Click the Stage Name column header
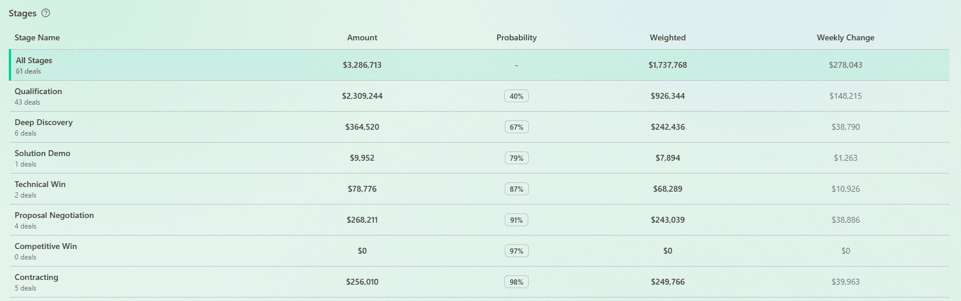Viewport: 961px width, 301px height. coord(37,37)
